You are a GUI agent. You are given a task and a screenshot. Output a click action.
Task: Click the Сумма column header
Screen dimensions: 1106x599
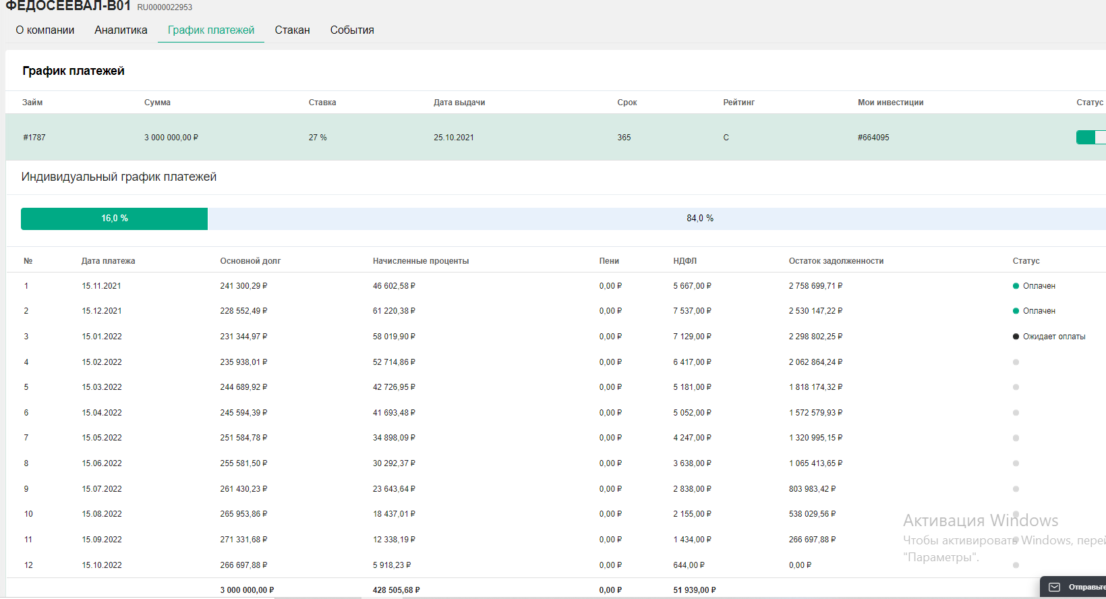[x=157, y=103]
